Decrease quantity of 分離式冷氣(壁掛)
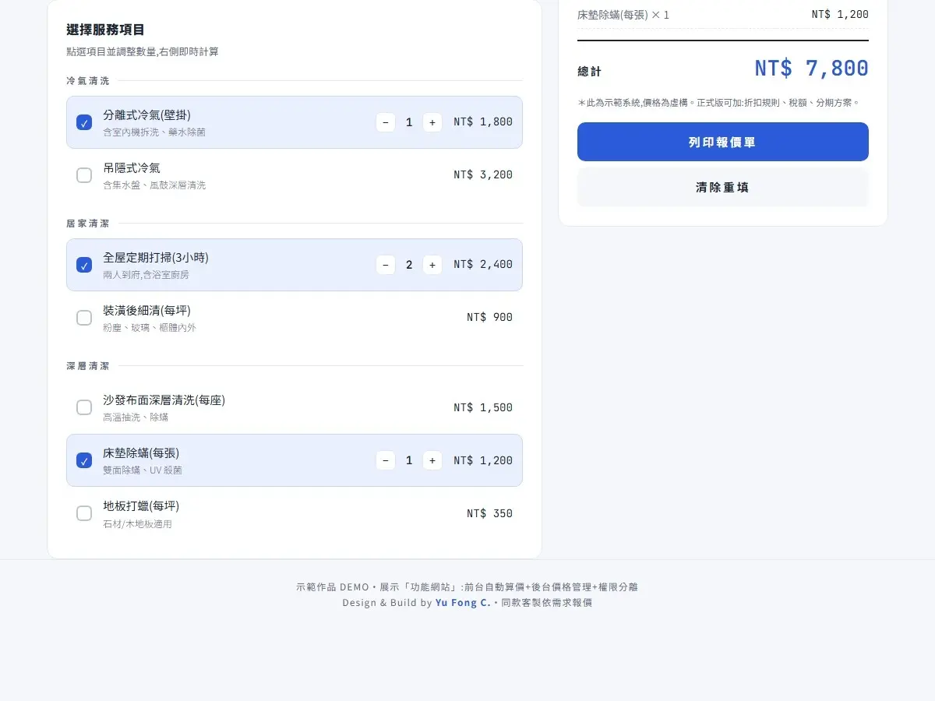This screenshot has width=935, height=701. point(386,122)
